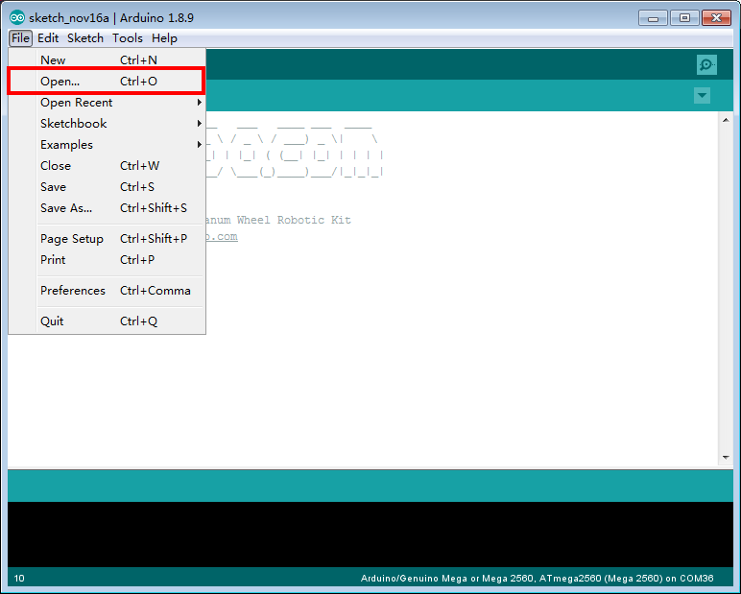Viewport: 741px width, 594px height.
Task: Expand the Sketchbook submenu
Action: 108,124
